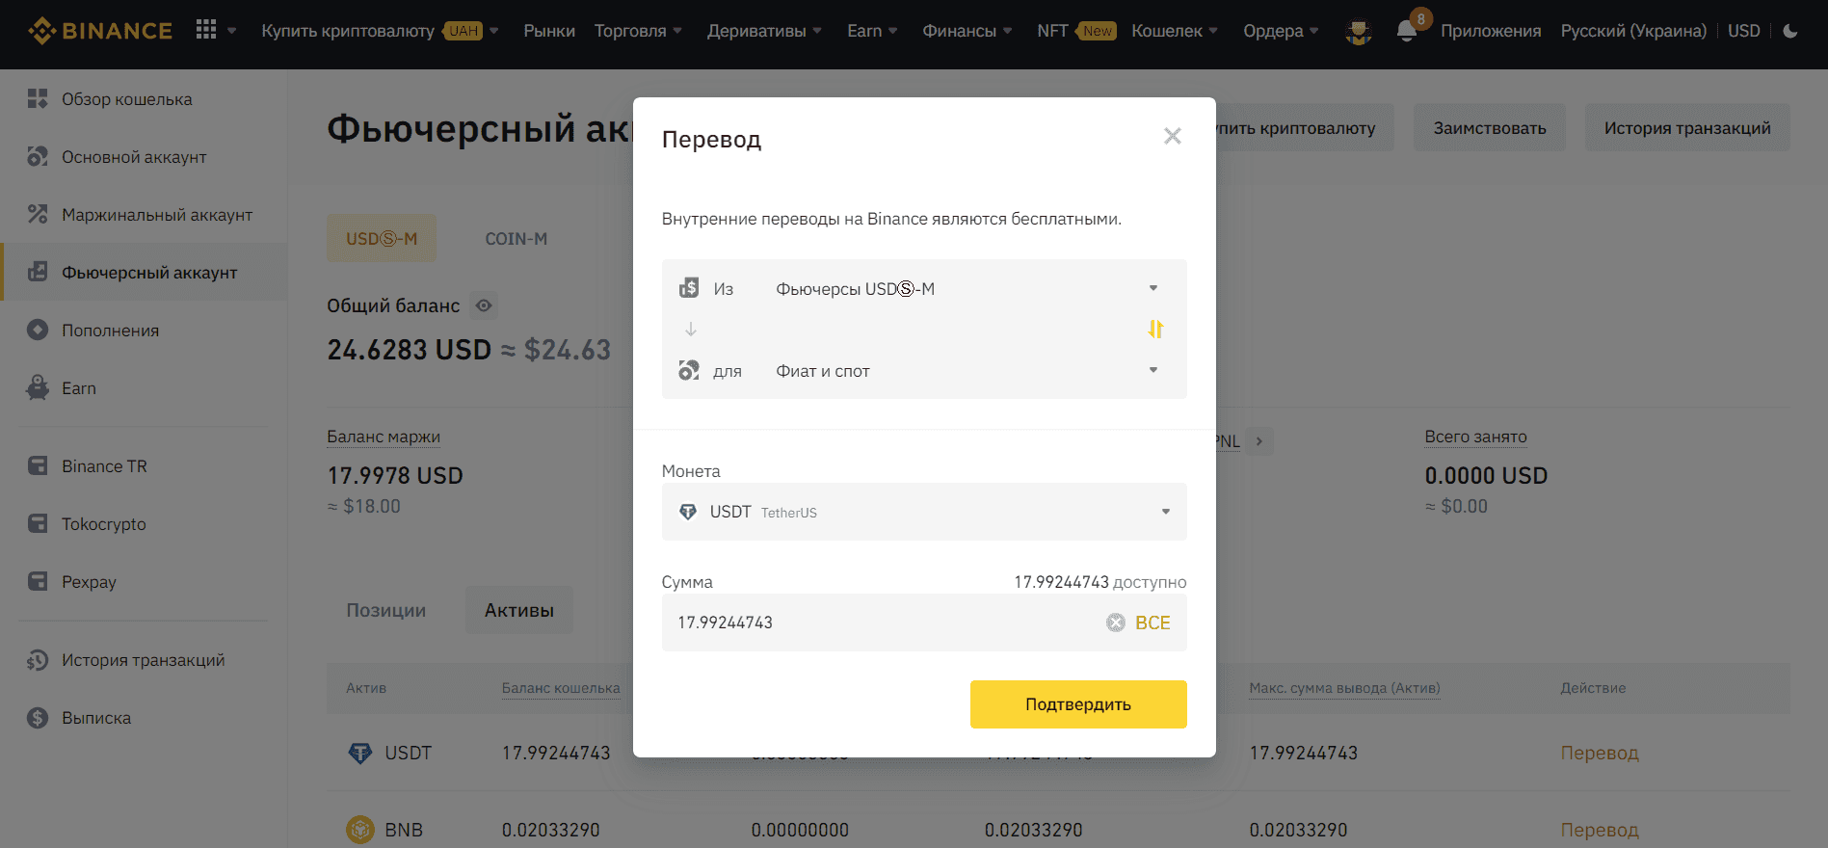Click Обзор кошелька sidebar icon
The image size is (1828, 848).
(38, 98)
